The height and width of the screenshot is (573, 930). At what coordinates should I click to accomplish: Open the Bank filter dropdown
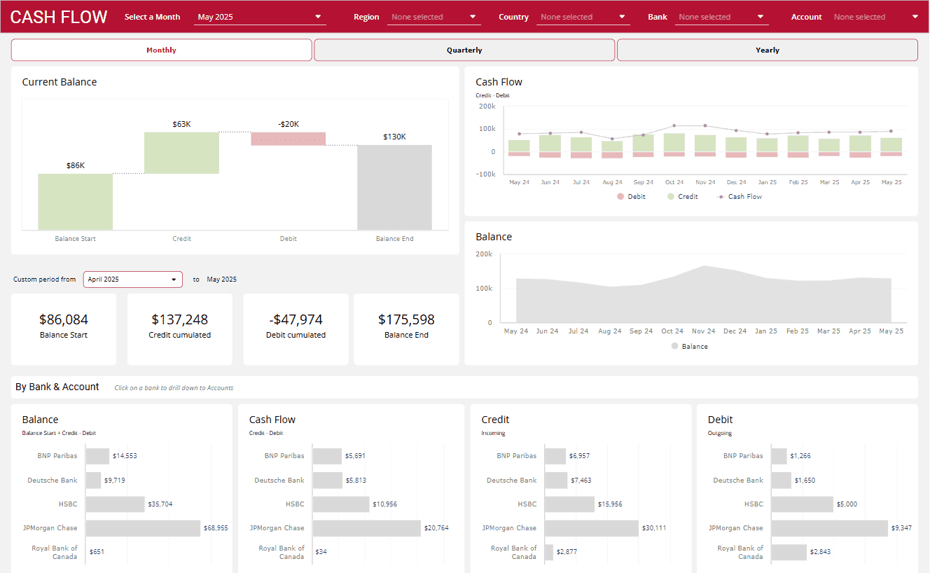(x=721, y=16)
